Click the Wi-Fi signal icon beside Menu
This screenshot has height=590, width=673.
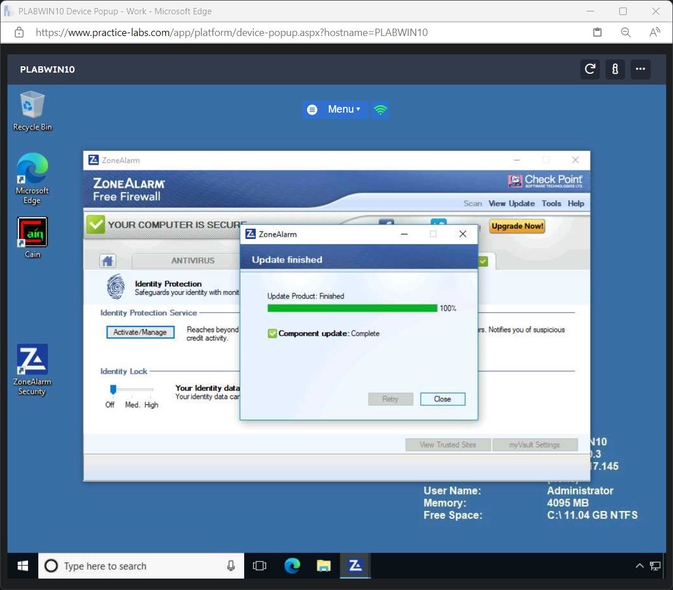coord(380,109)
